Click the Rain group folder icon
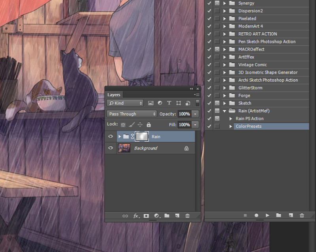 [x=126, y=136]
